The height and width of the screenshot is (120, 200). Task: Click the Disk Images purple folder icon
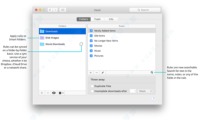click(x=42, y=38)
